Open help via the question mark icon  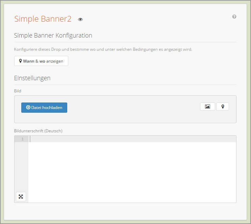coord(234,17)
